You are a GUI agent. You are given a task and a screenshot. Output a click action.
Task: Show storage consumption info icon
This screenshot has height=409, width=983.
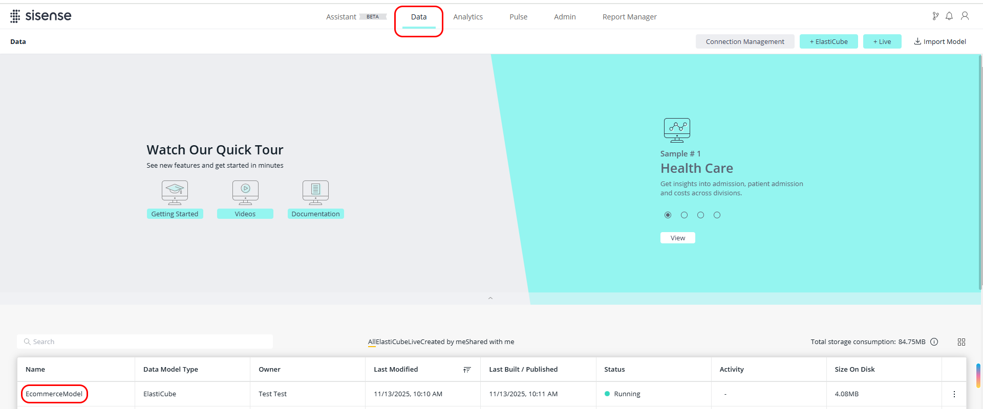tap(934, 342)
